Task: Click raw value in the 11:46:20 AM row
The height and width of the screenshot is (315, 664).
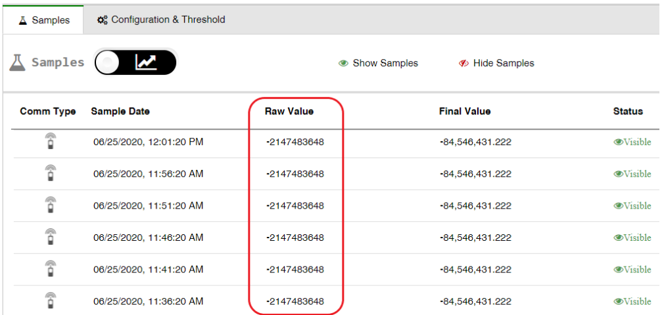Action: tap(295, 238)
